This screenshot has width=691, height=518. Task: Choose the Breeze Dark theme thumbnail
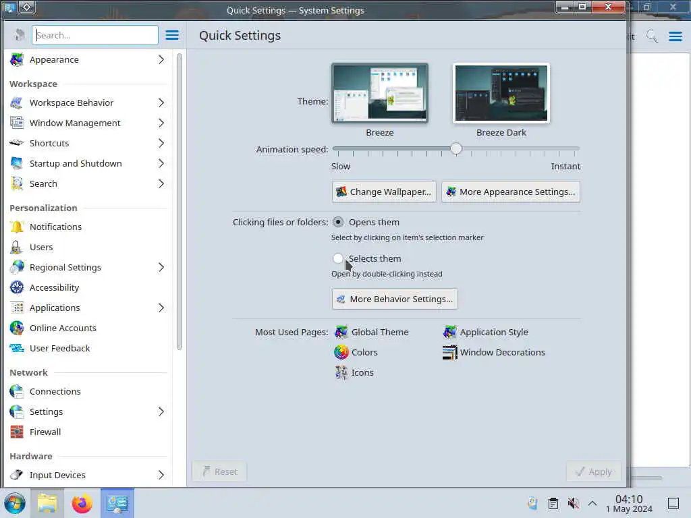[x=501, y=93]
